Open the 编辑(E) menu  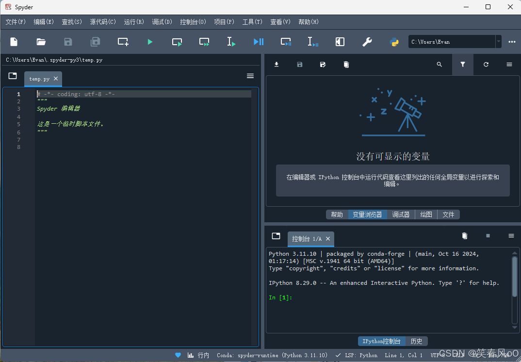pos(44,22)
